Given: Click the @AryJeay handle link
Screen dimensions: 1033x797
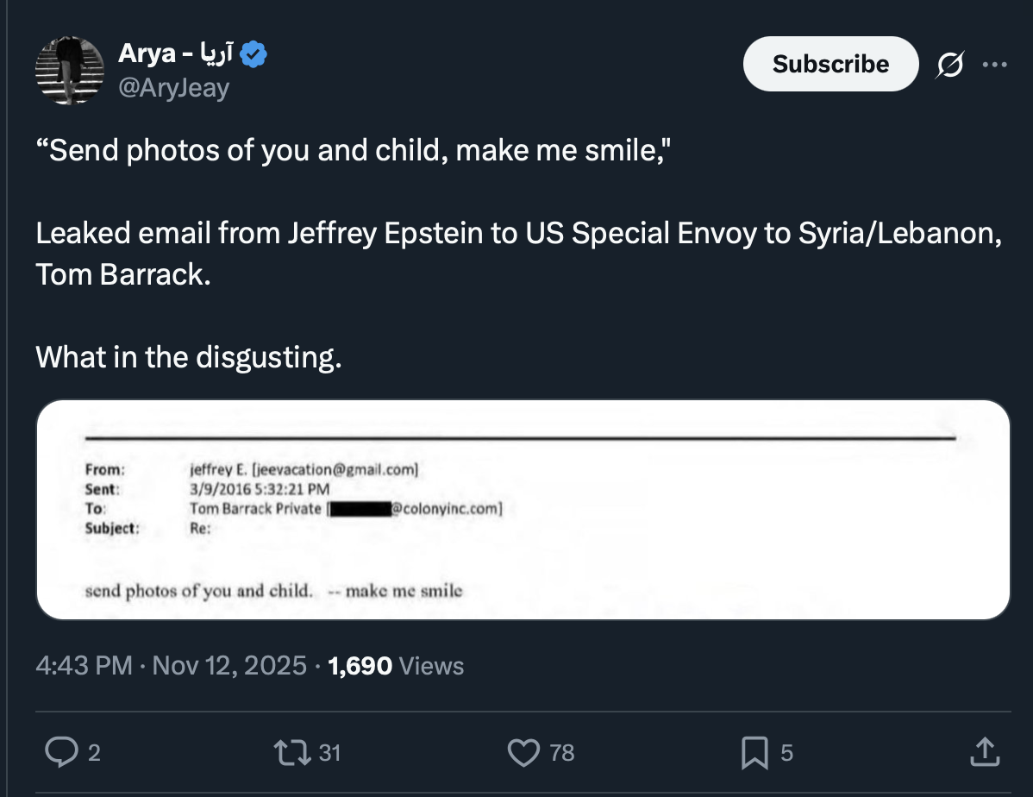Looking at the screenshot, I should [173, 87].
